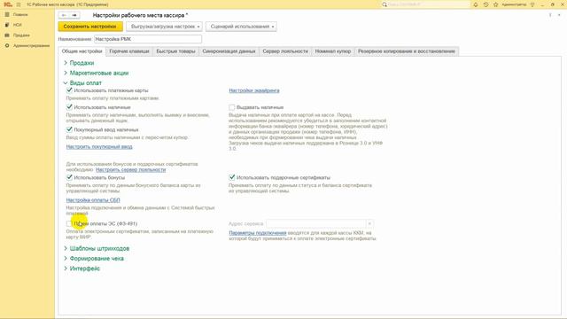Open Резервное копирование и восстановление tab
The height and width of the screenshot is (319, 567).
[407, 51]
